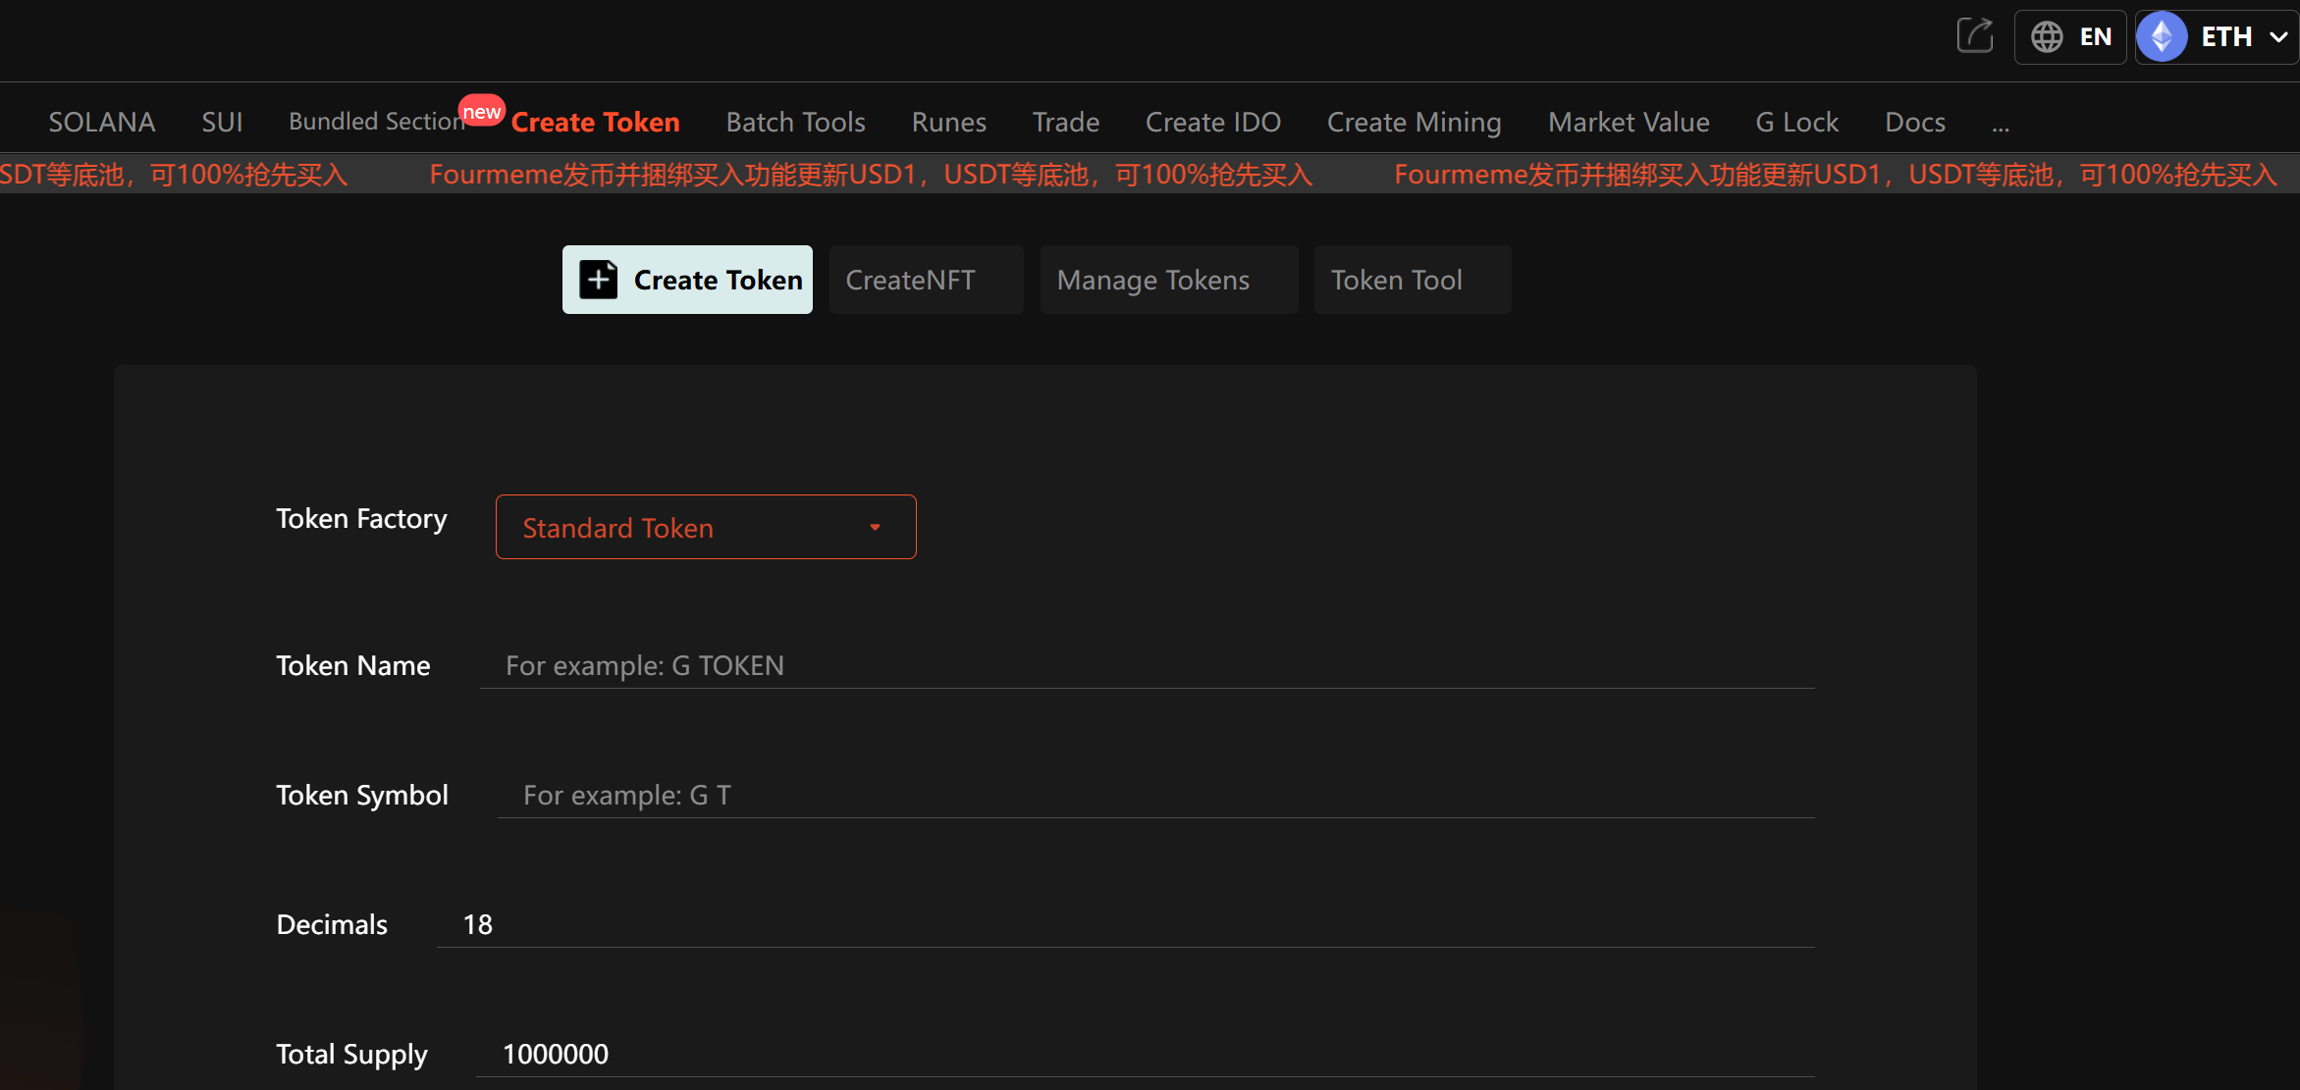Click the Token Symbol text field
This screenshot has height=1090, width=2300.
pyautogui.click(x=1155, y=795)
